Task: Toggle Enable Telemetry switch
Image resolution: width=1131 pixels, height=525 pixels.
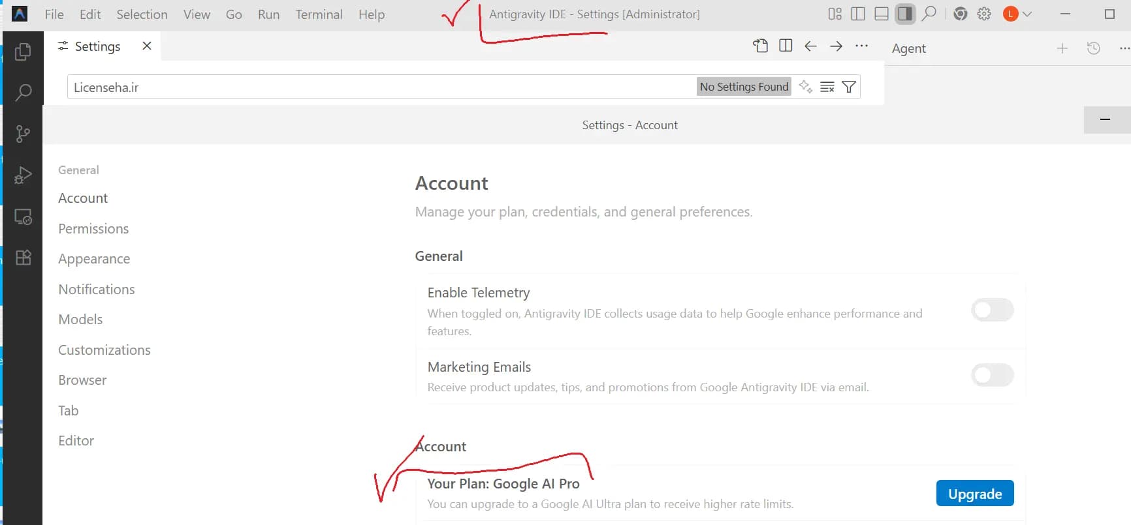Action: tap(992, 310)
